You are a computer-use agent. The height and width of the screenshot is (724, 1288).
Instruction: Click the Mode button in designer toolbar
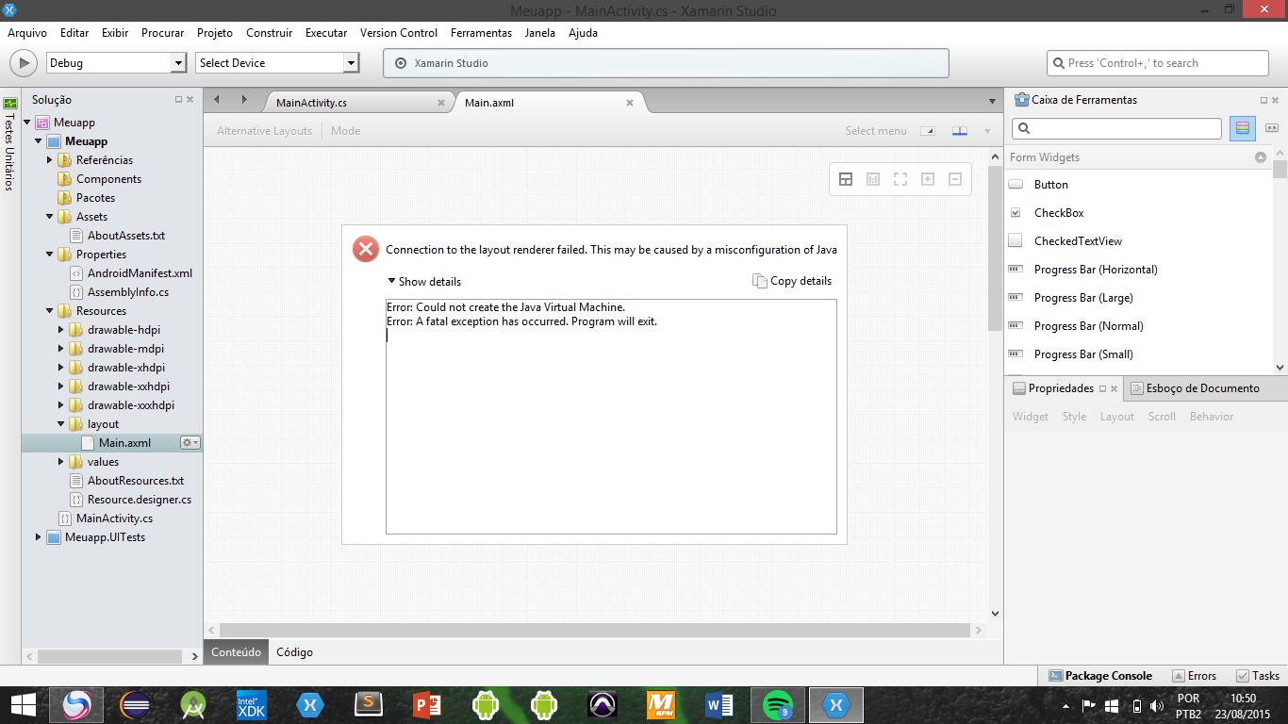(345, 131)
